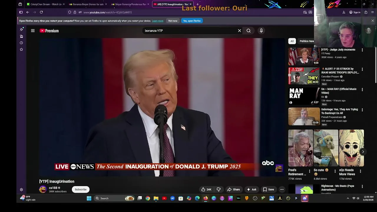Screen dimensions: 377x212
Task: Open the Firefox tab list button
Action: 20,4
